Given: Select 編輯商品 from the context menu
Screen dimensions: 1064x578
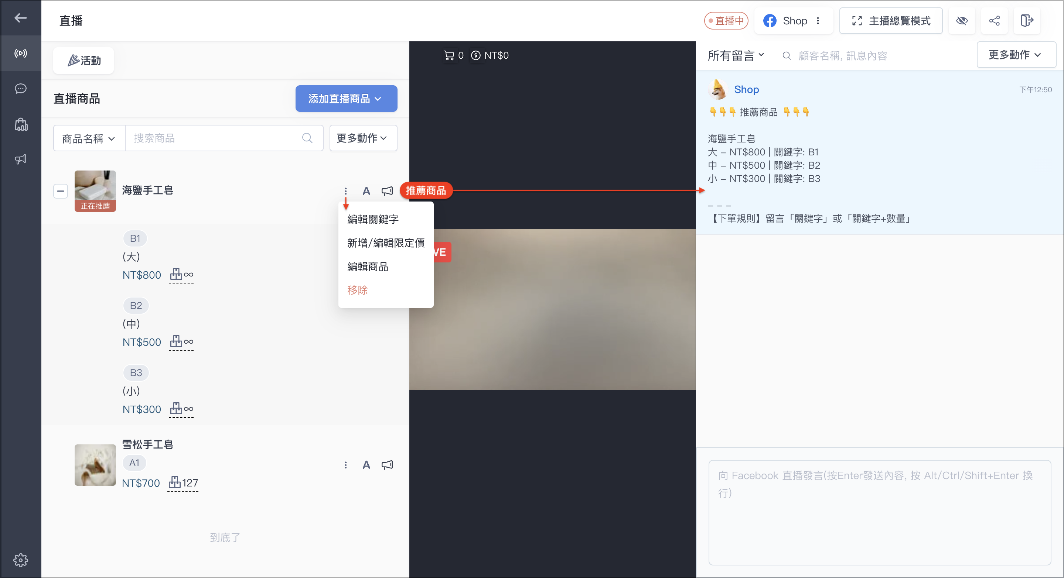Looking at the screenshot, I should (x=368, y=266).
